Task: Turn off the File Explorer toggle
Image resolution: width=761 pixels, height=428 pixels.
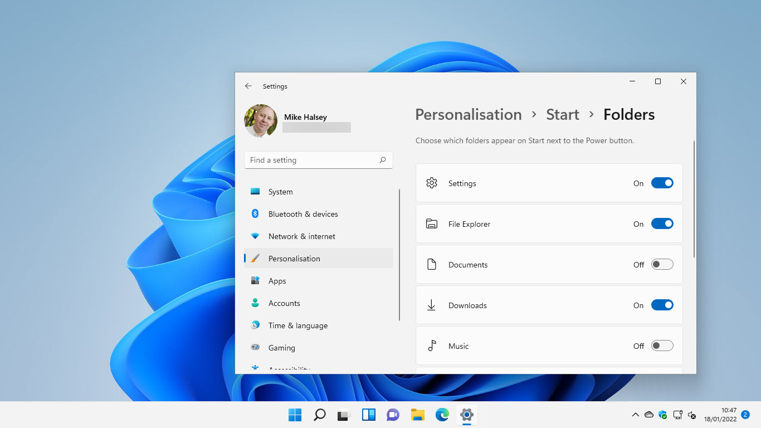Action: click(x=662, y=223)
